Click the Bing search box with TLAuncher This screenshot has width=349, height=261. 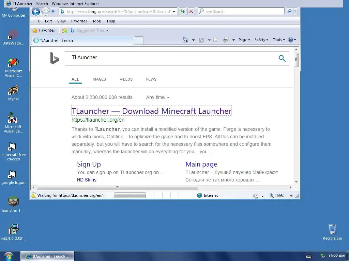point(171,58)
